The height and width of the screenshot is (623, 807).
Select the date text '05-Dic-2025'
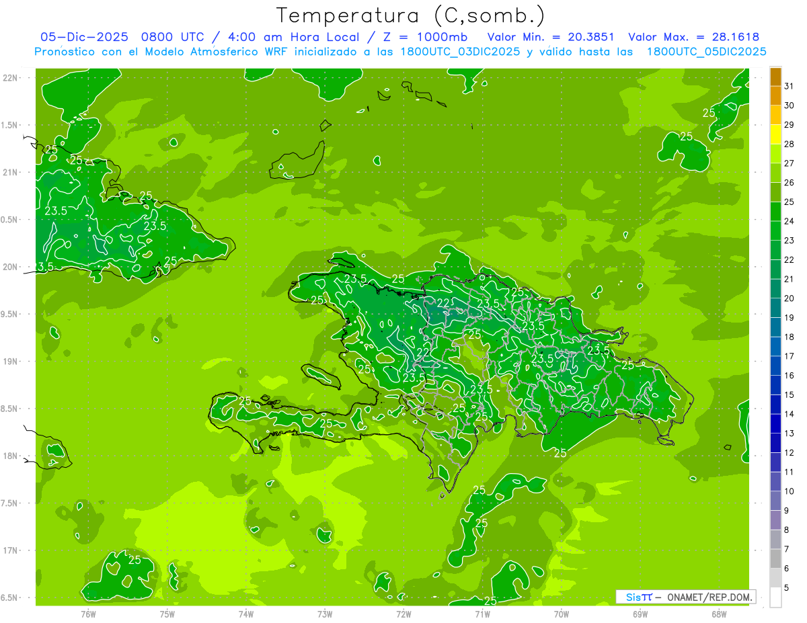tap(85, 37)
